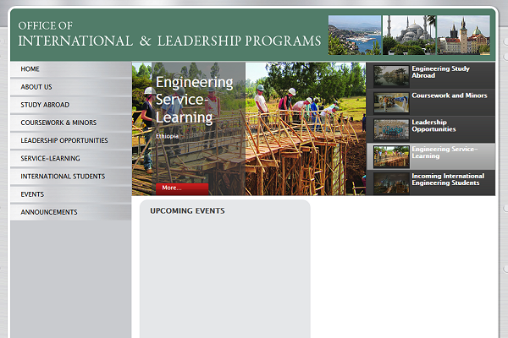Select Coursework and Minors slide thumbnail

[x=391, y=103]
